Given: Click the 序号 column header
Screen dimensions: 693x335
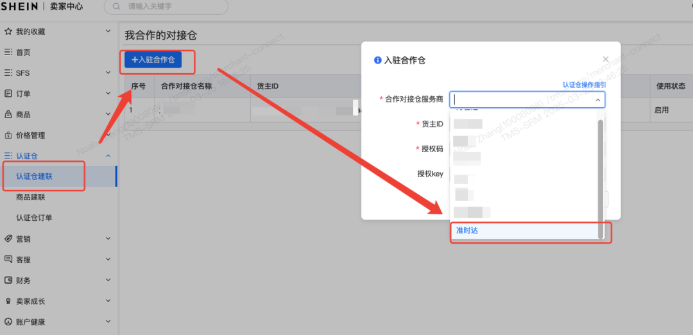Looking at the screenshot, I should click(139, 86).
